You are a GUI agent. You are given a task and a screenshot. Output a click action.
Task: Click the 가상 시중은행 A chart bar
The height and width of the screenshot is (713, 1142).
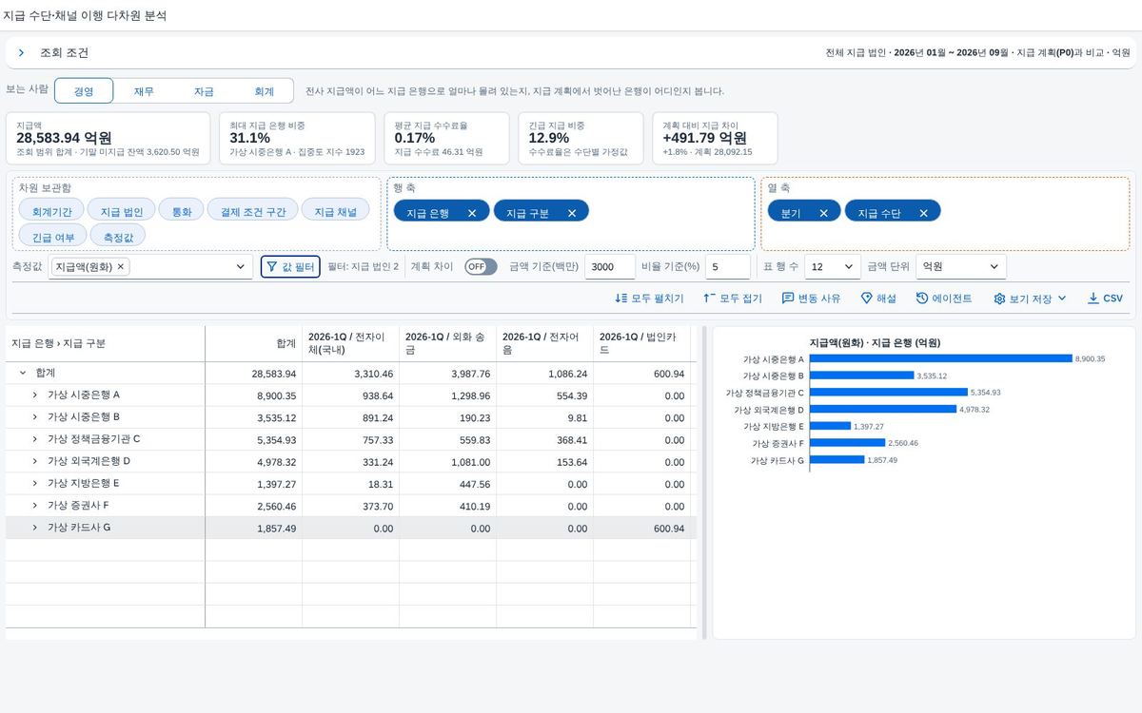[941, 359]
